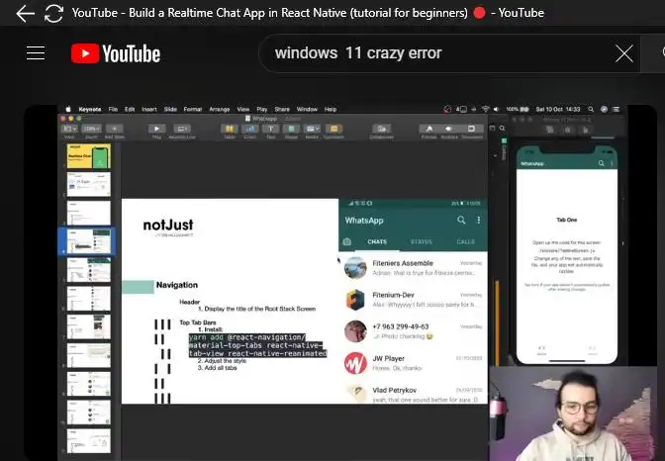Open the 'Fitenium-Dev' chat row
The width and height of the screenshot is (665, 461).
pos(413,300)
